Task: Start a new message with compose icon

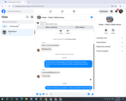Action: [x=32, y=17]
